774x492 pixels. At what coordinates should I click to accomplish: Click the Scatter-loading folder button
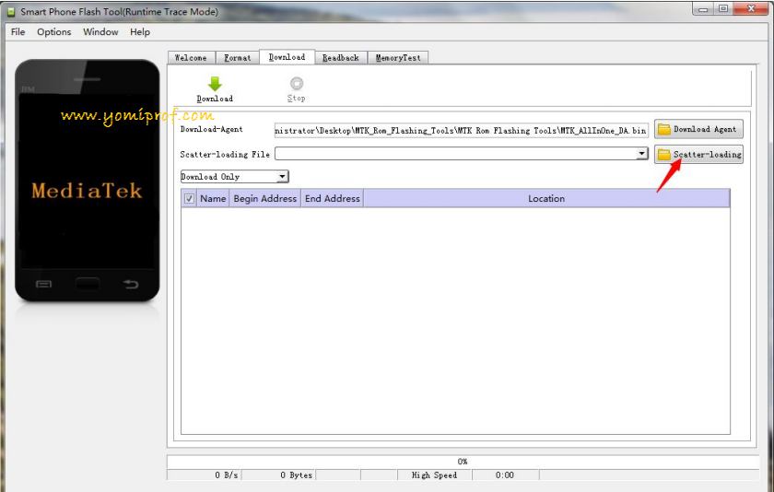coord(698,155)
